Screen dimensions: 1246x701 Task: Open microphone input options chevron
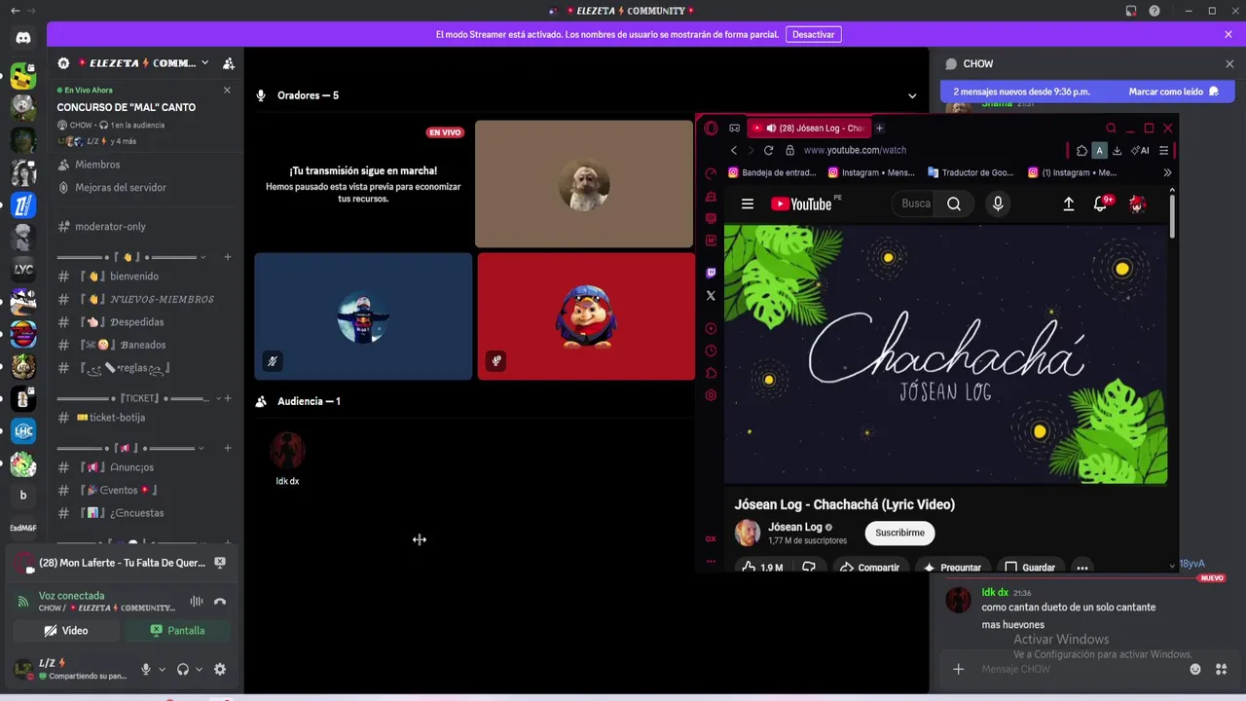click(162, 669)
